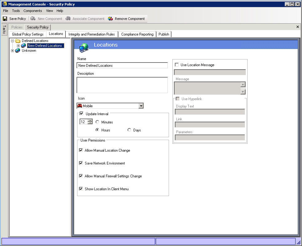The image size is (302, 246).
Task: Click the Save Policy disk icon
Action: pyautogui.click(x=5, y=19)
